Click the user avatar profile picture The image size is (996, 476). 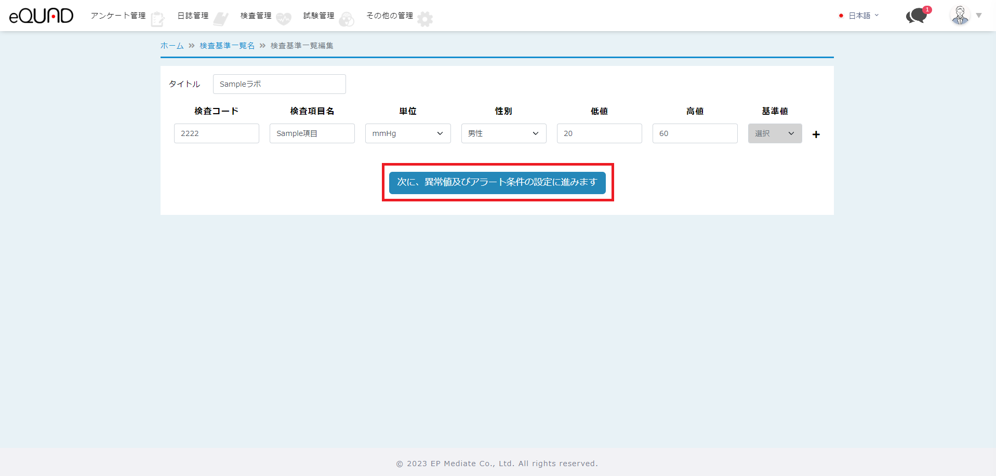coord(960,16)
